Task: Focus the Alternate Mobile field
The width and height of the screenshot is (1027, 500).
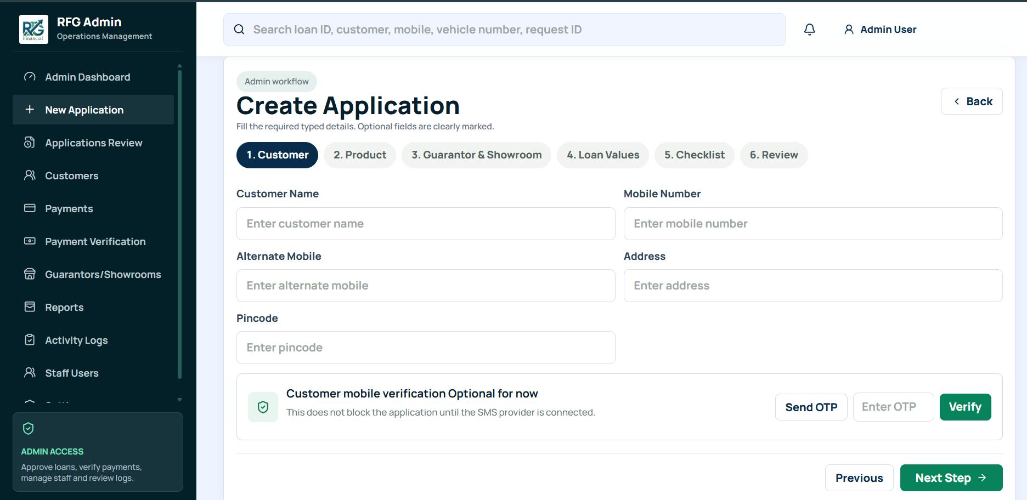Action: click(426, 286)
